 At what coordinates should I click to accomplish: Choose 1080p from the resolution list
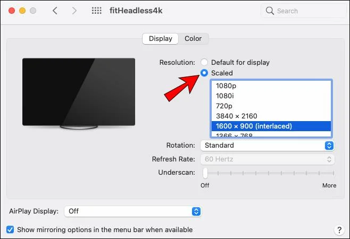point(271,86)
